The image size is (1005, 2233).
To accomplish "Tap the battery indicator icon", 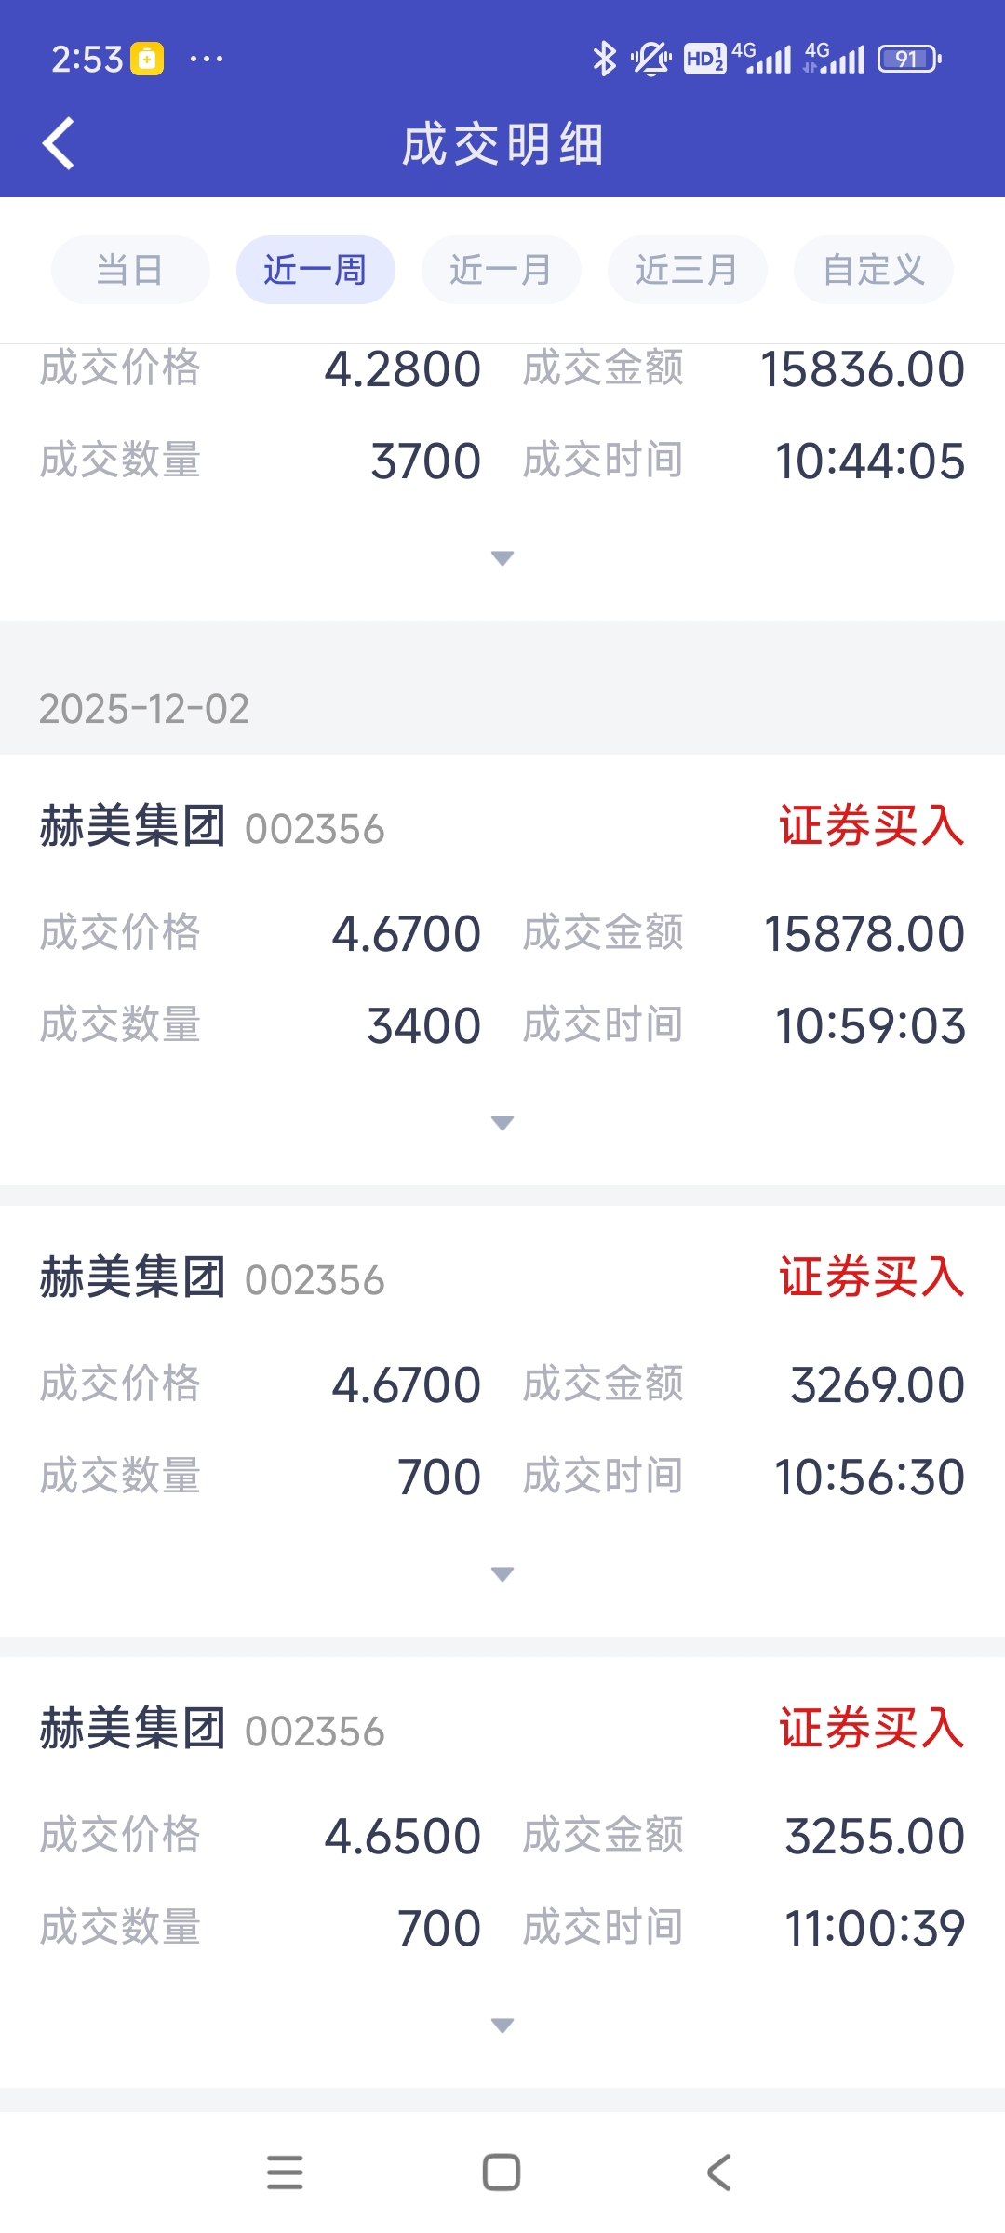I will click(x=908, y=60).
